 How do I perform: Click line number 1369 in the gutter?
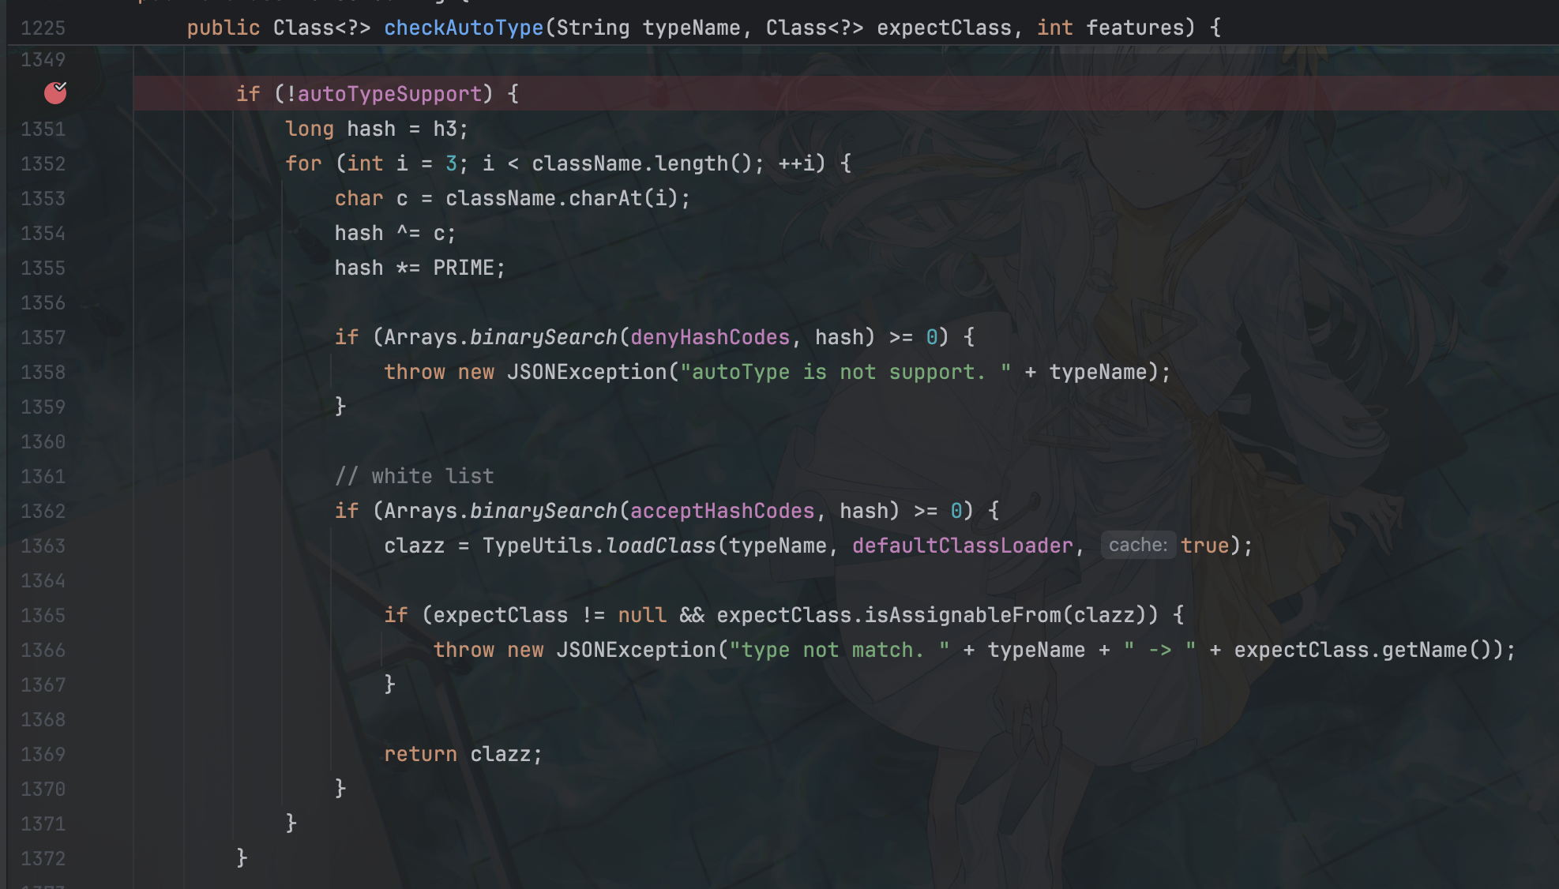tap(43, 754)
